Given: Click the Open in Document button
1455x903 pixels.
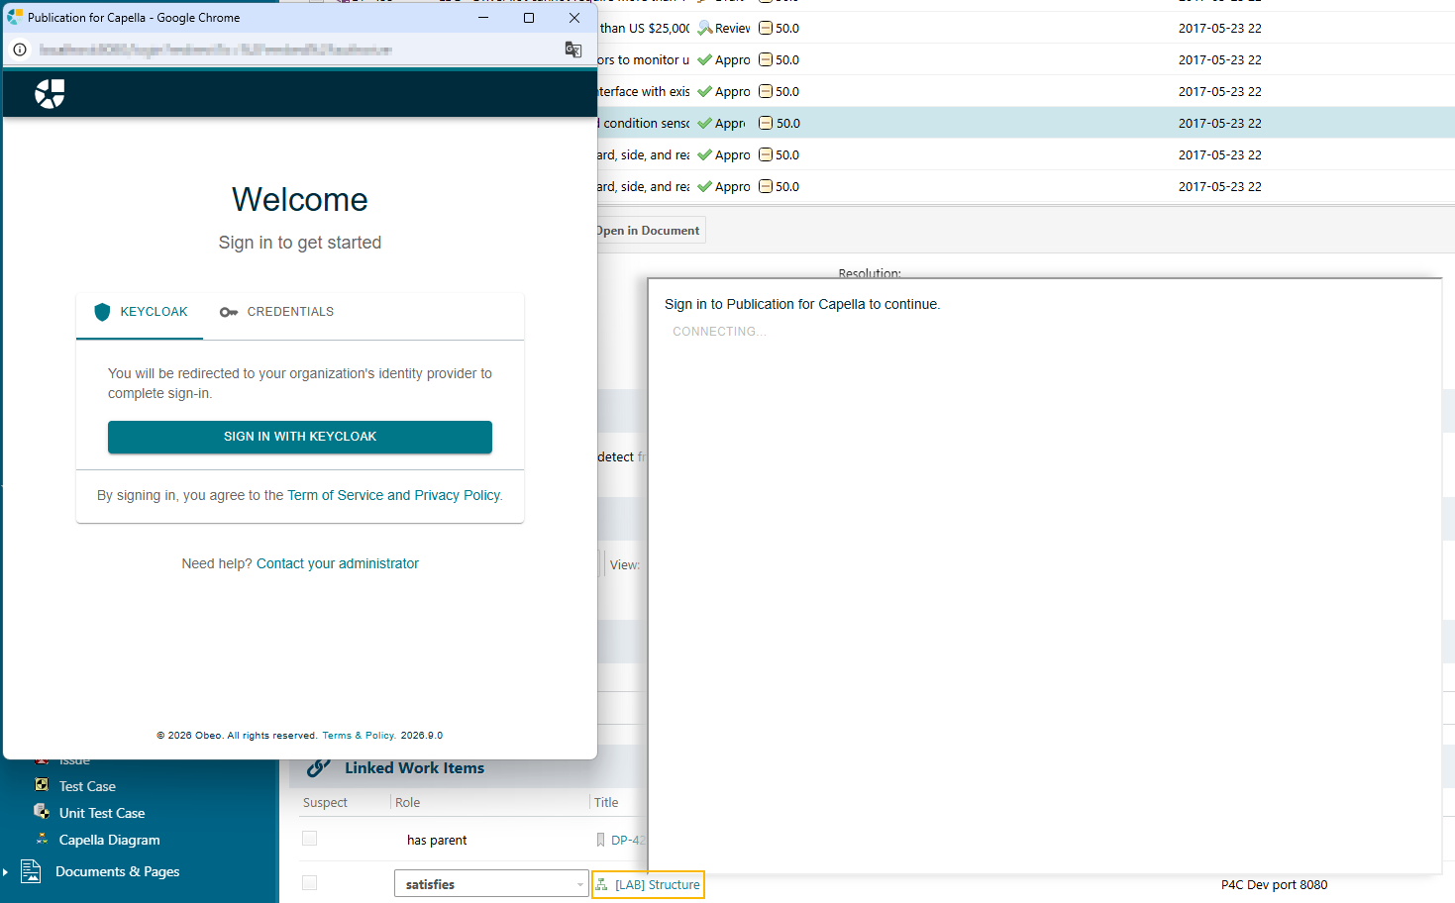Looking at the screenshot, I should click(x=650, y=230).
